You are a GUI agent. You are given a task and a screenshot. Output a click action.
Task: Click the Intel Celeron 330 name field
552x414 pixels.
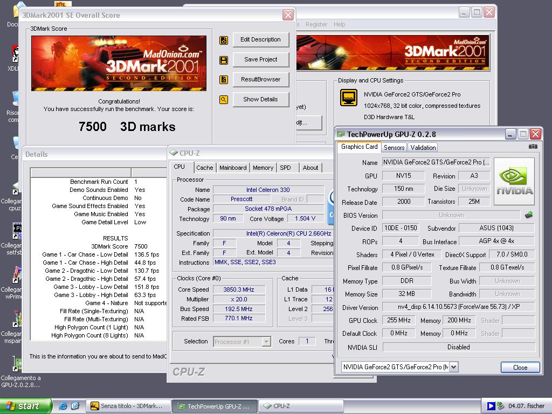pyautogui.click(x=268, y=190)
